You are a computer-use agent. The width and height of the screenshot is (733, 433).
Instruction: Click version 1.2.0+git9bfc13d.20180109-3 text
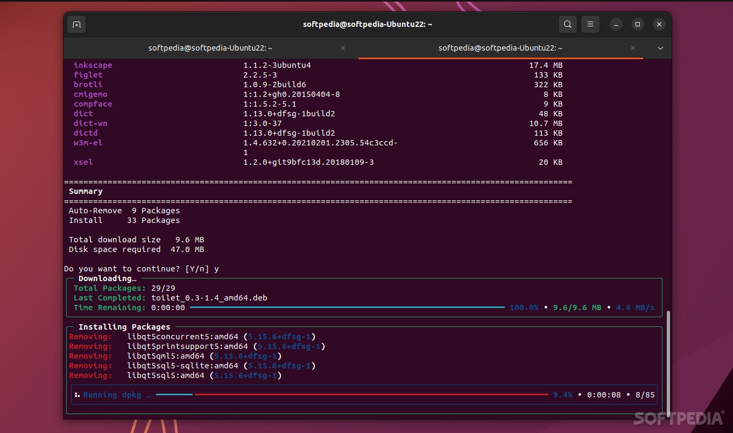pyautogui.click(x=308, y=162)
